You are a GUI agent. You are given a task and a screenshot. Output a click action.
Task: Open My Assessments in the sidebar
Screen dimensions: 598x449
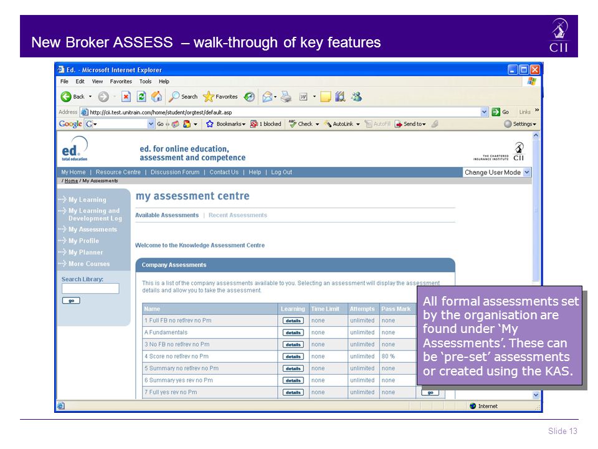tap(93, 229)
